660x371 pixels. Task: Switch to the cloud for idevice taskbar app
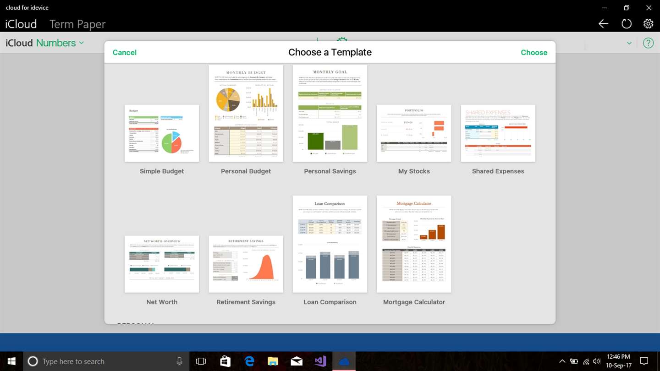344,361
